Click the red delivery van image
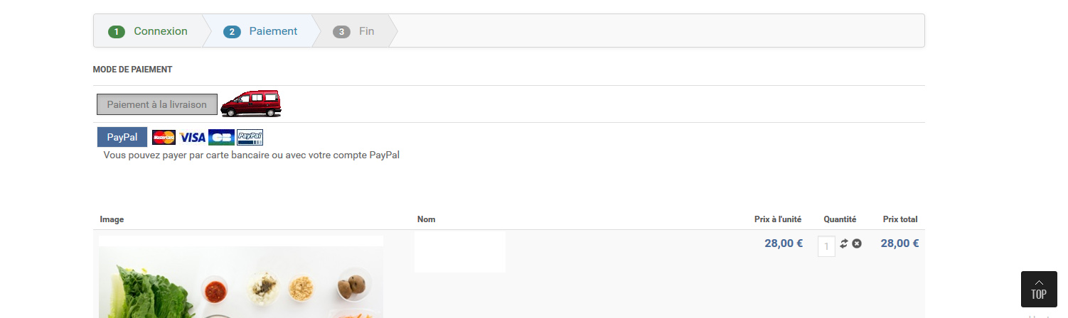The image size is (1068, 318). [x=251, y=104]
